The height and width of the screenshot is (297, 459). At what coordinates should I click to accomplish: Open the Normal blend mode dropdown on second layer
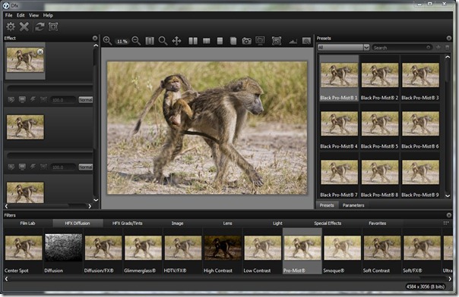85,167
